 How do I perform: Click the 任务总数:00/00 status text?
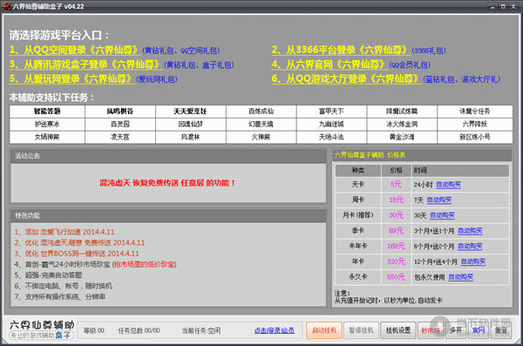pyautogui.click(x=139, y=330)
